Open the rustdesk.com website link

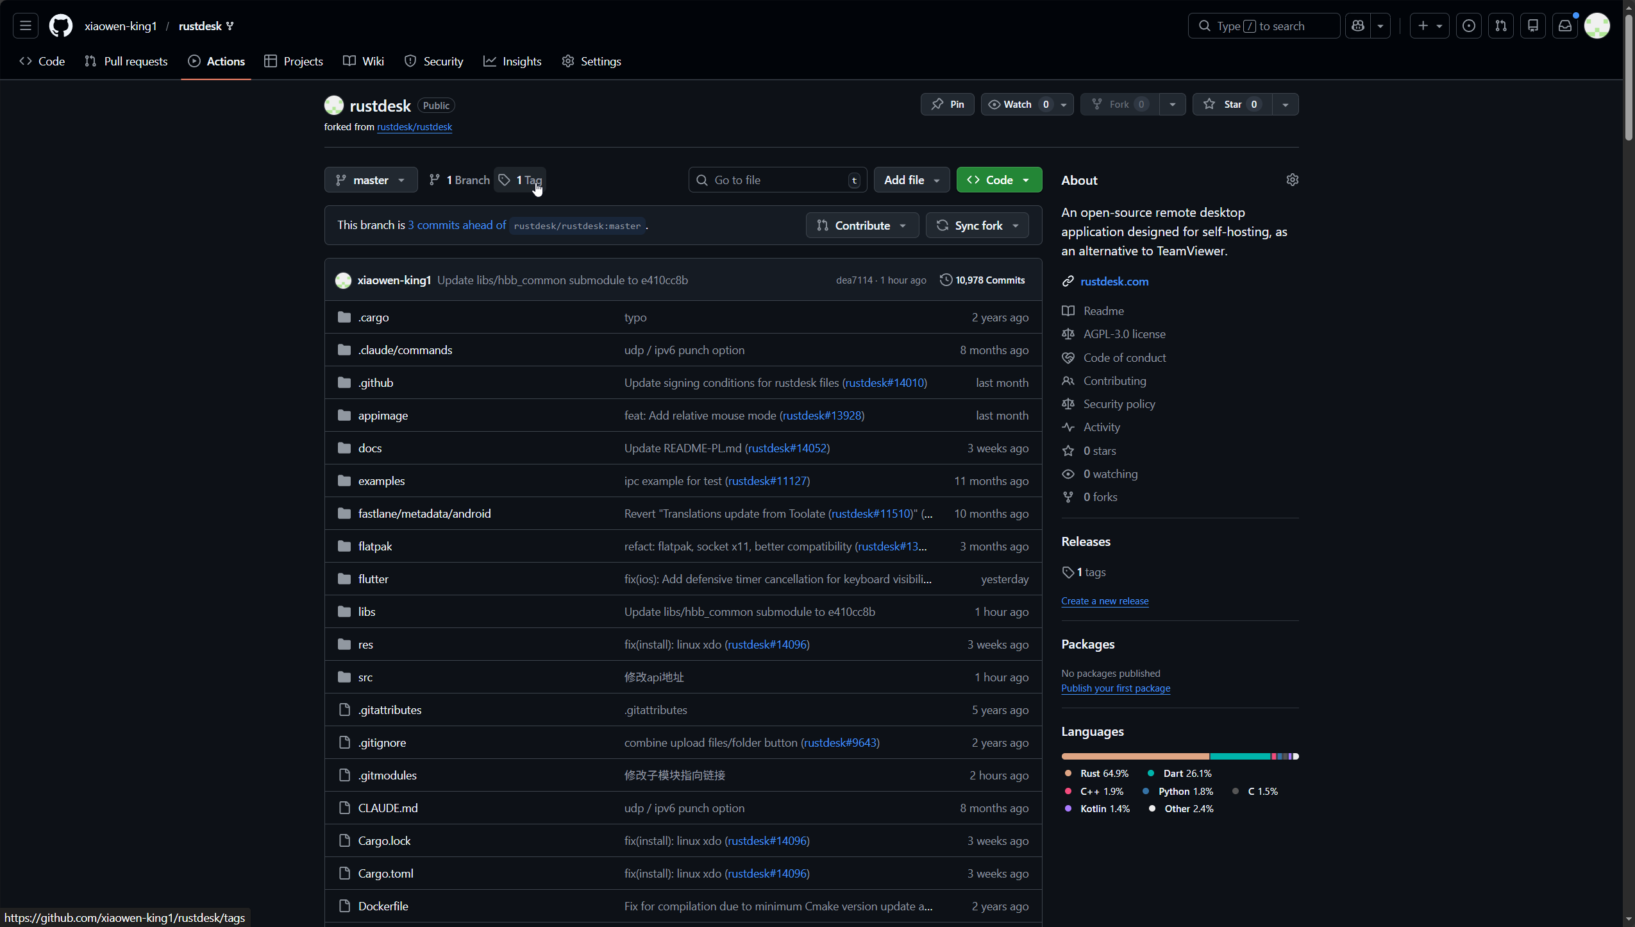click(1114, 281)
